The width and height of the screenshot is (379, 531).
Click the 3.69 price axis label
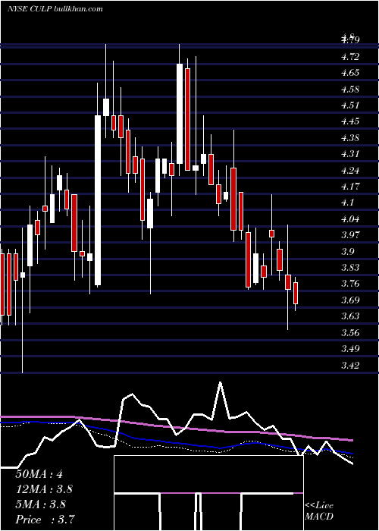pos(350,300)
